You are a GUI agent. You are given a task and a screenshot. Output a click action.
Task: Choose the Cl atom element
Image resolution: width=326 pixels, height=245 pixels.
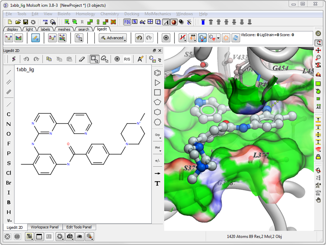pos(9,173)
